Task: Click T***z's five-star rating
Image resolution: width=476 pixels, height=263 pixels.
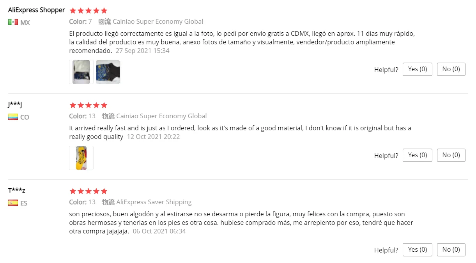Action: 88,191
